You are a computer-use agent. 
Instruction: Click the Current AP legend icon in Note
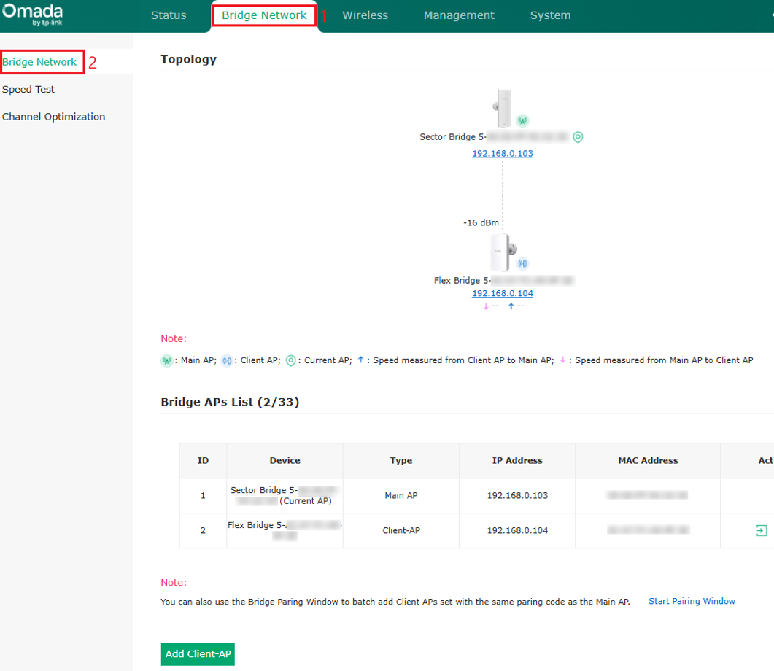[x=291, y=360]
